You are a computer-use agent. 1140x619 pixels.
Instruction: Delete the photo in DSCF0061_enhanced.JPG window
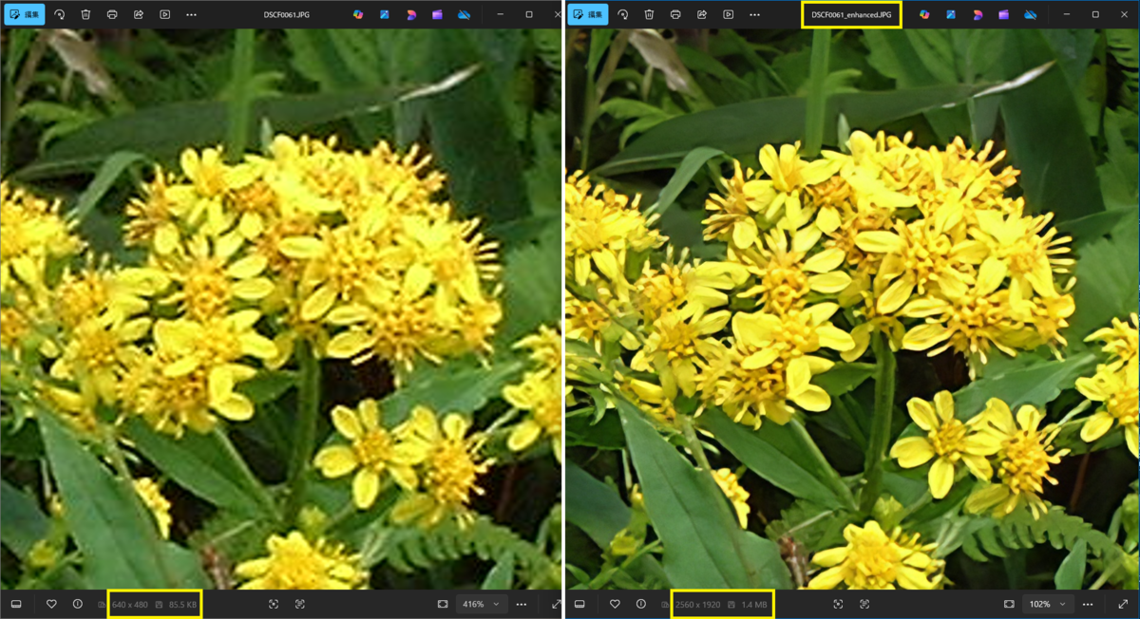click(x=649, y=14)
